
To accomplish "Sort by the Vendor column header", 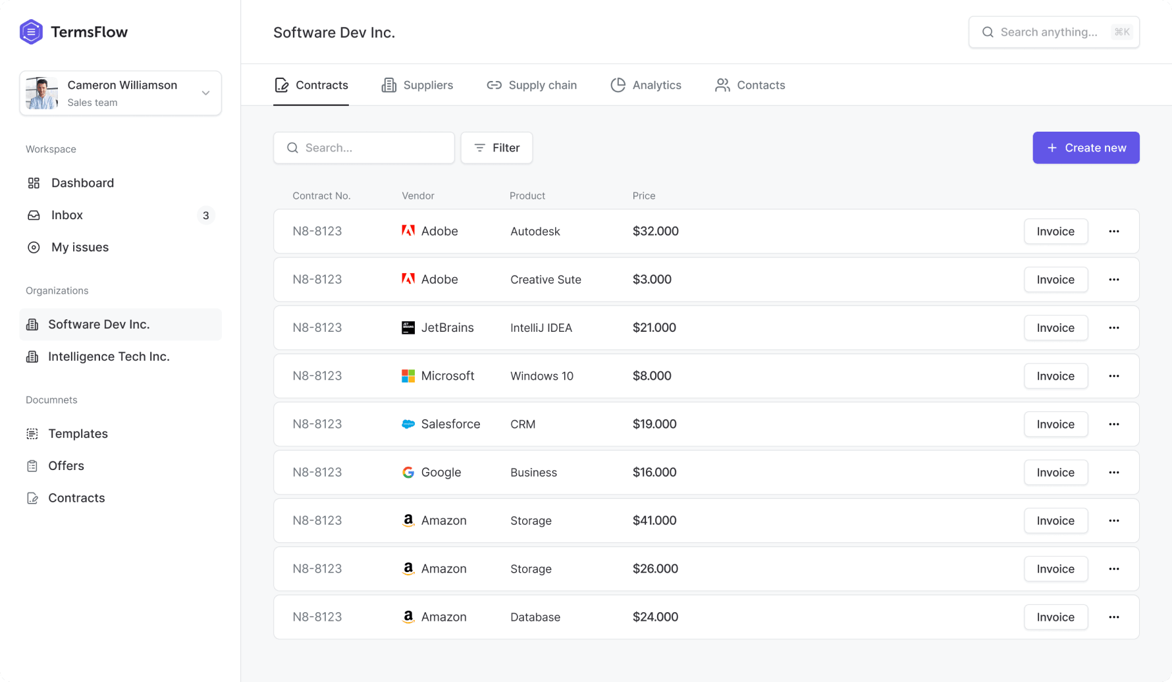I will click(418, 196).
